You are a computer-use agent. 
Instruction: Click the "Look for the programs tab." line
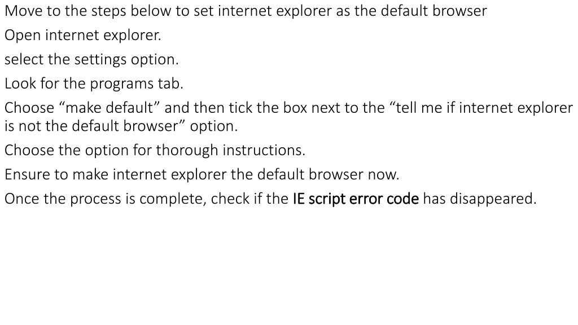click(x=94, y=84)
